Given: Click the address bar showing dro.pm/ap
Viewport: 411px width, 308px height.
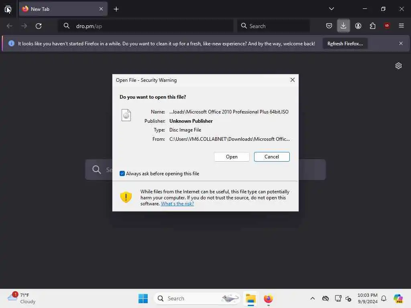Looking at the screenshot, I should tap(146, 26).
